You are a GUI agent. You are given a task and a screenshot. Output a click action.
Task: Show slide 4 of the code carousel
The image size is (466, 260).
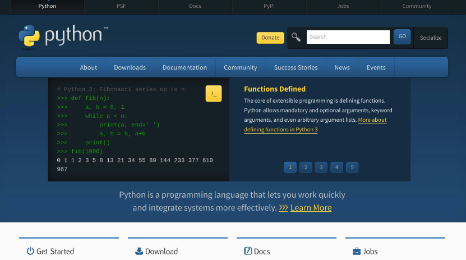[336, 167]
